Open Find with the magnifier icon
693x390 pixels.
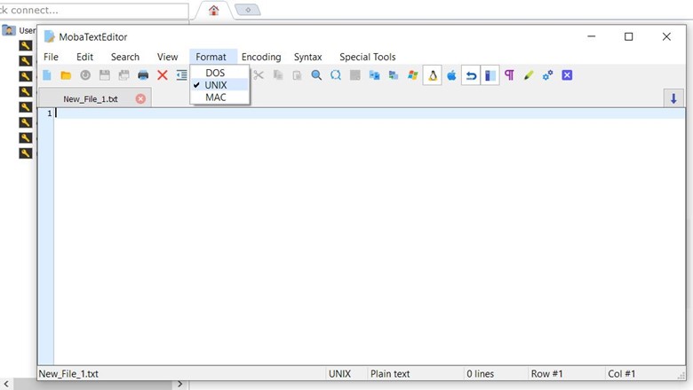(316, 75)
